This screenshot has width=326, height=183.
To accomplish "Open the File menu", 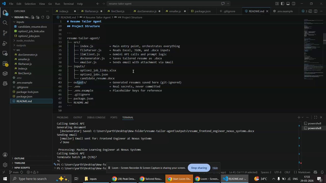I will tap(11, 4).
